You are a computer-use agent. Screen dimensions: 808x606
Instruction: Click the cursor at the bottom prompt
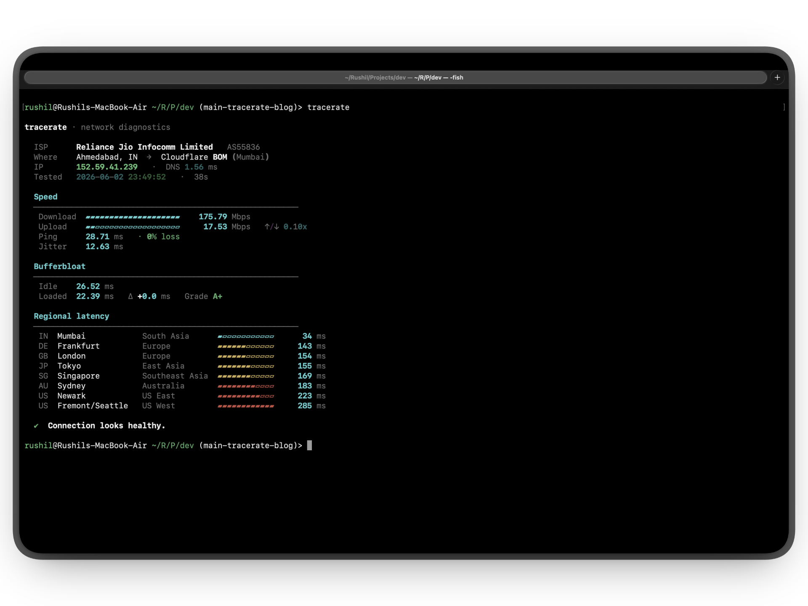309,445
